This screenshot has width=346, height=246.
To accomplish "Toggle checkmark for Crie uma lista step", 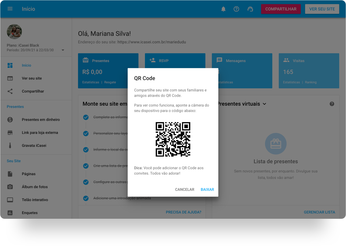I will [86, 166].
